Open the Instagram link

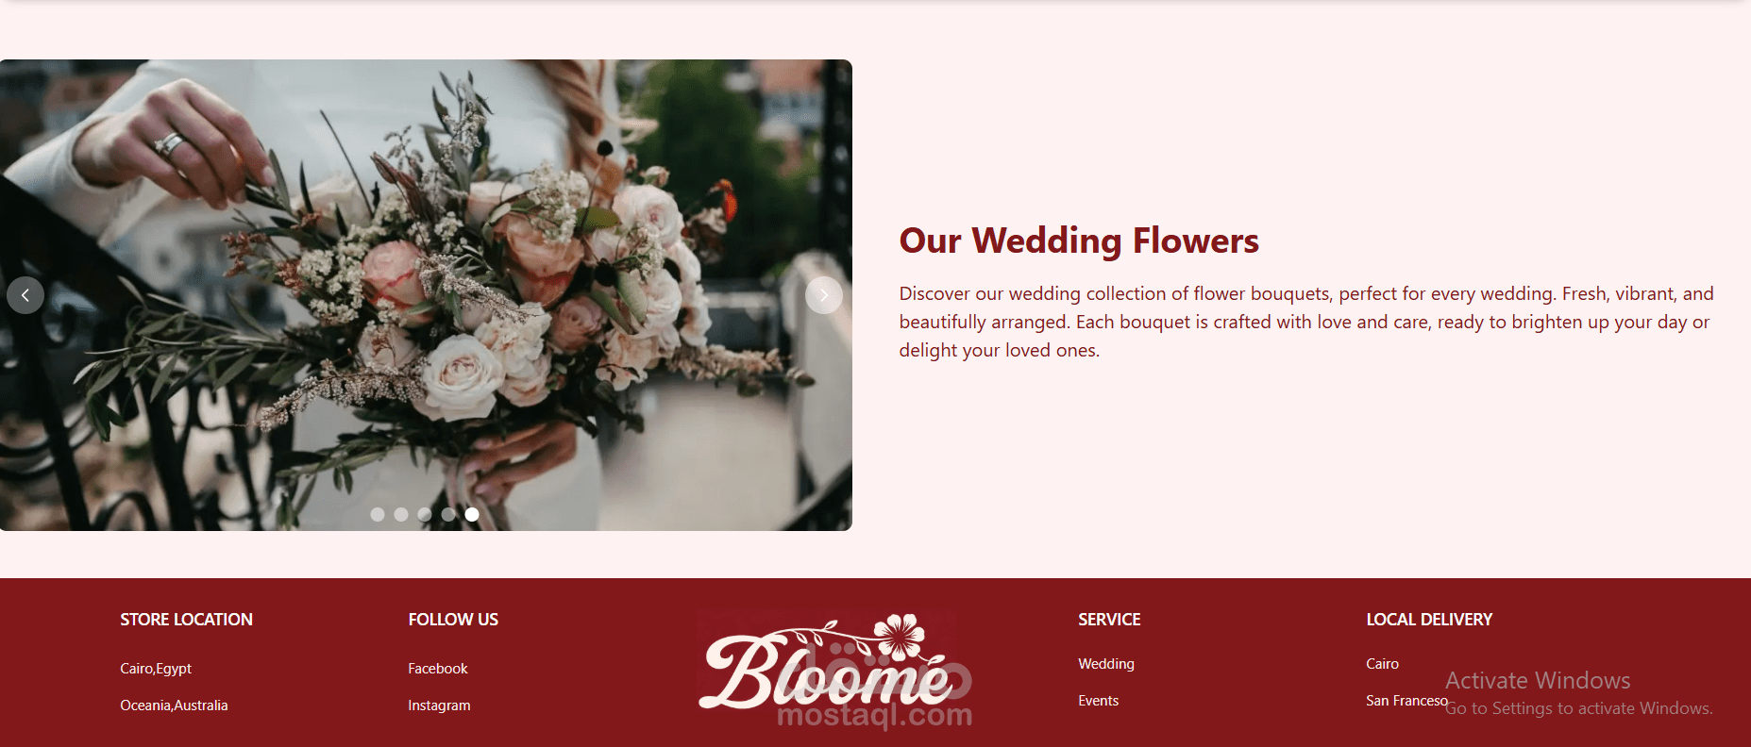(x=439, y=705)
